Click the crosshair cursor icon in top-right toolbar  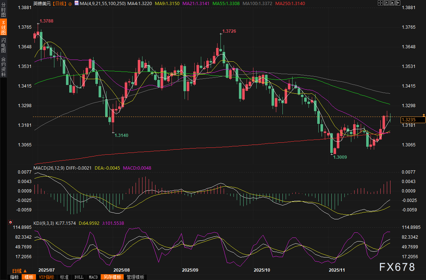point(380,3)
